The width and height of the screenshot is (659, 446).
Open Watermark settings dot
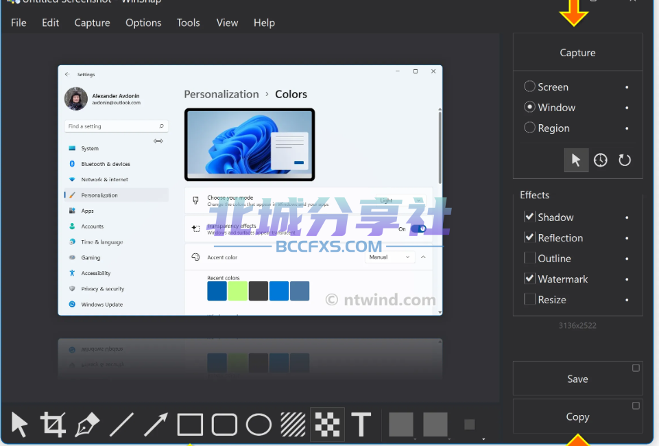(x=627, y=279)
